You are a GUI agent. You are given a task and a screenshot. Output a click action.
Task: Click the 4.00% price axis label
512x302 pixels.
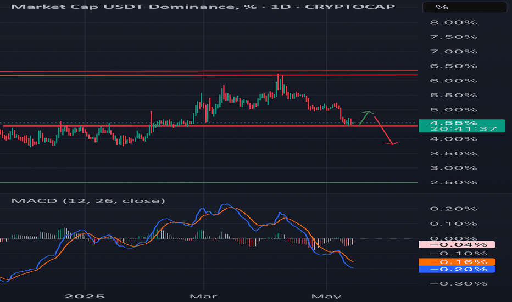453,139
